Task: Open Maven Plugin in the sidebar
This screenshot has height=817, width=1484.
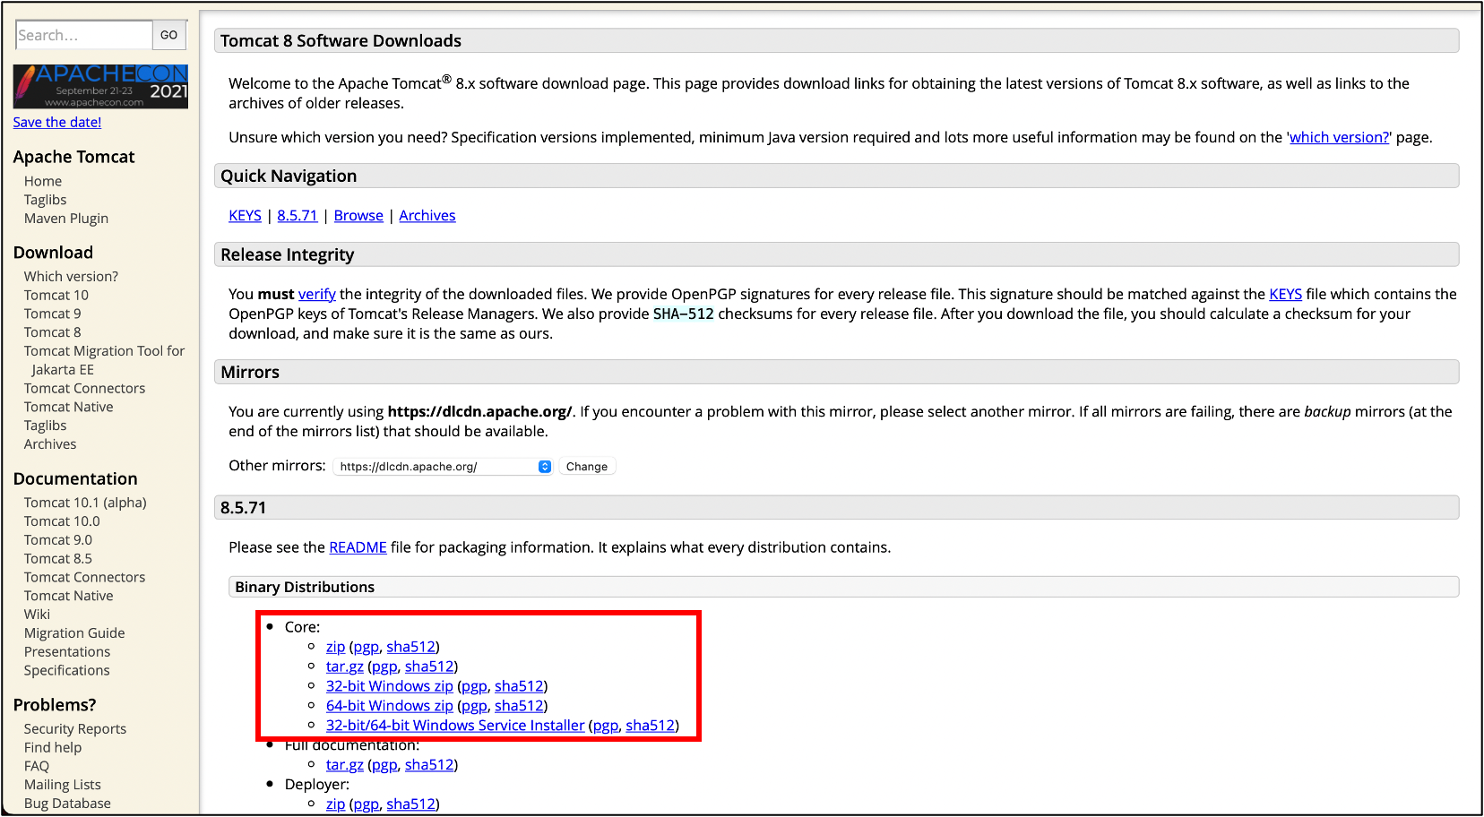Action: 66,219
